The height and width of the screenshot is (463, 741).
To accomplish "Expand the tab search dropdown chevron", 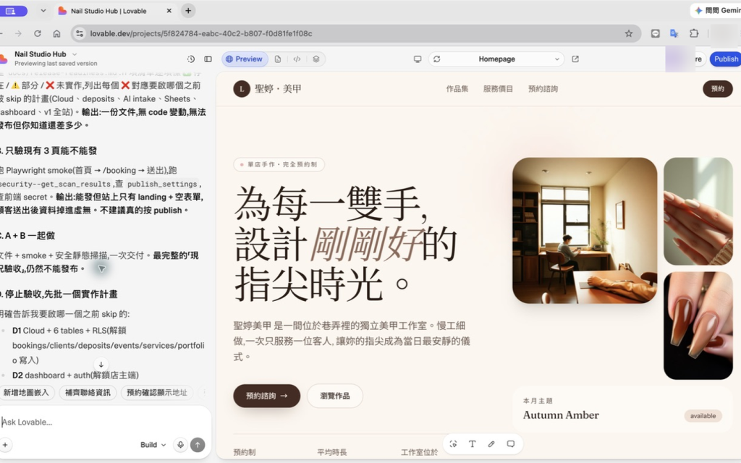I will tap(43, 10).
